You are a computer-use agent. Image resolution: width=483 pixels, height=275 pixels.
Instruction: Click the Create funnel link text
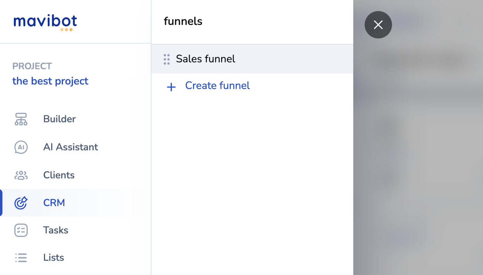coord(217,86)
